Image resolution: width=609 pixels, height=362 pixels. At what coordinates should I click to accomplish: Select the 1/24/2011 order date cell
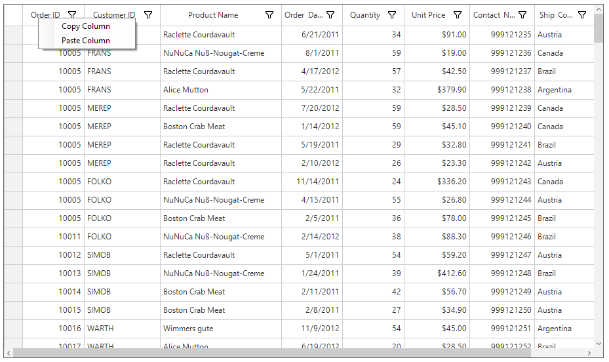pos(312,273)
